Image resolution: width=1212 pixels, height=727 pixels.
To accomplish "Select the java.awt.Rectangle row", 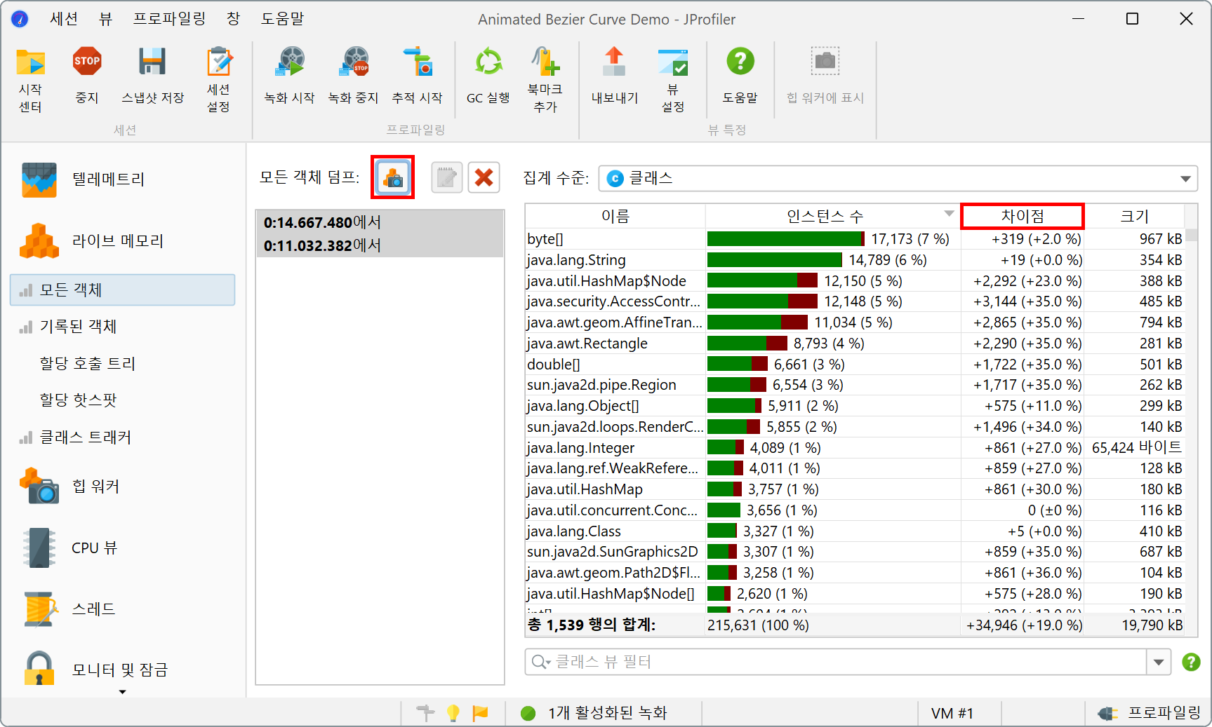I will tap(855, 344).
